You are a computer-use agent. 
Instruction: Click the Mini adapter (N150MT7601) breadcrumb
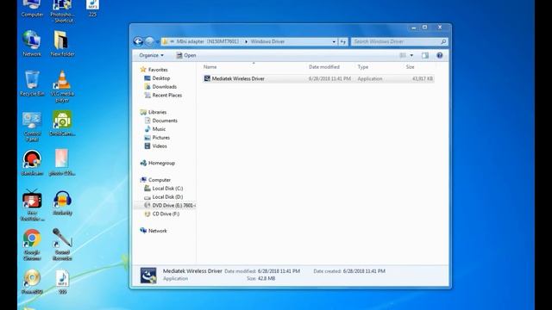tap(207, 41)
